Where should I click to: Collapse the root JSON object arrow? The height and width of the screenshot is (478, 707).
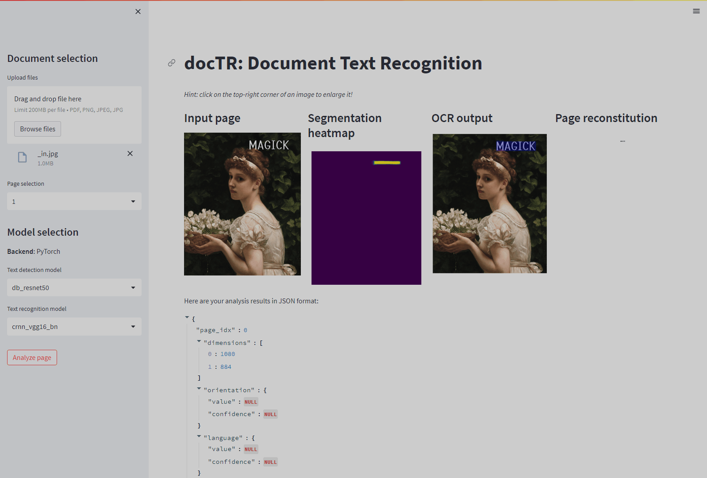coord(187,317)
